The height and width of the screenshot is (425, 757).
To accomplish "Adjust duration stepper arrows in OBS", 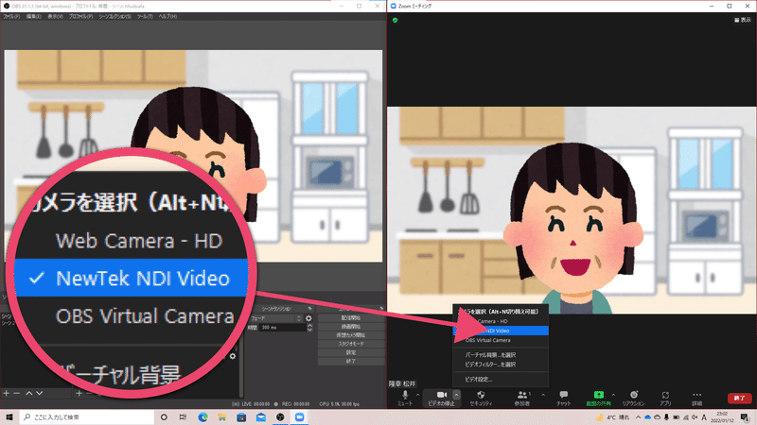I will point(309,328).
